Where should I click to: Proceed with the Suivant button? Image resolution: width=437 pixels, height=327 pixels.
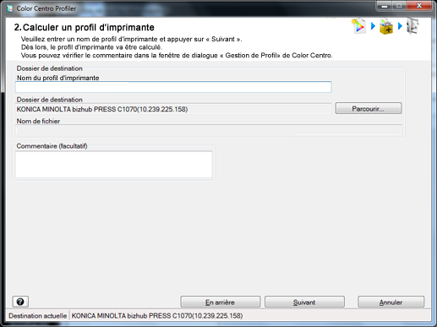click(x=304, y=302)
